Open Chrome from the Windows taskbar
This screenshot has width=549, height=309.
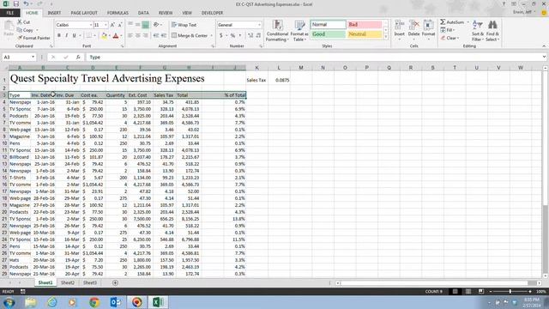click(94, 302)
